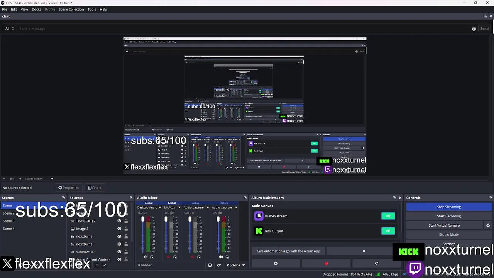
Task: Open the chat settings gear icon
Action: pyautogui.click(x=474, y=29)
